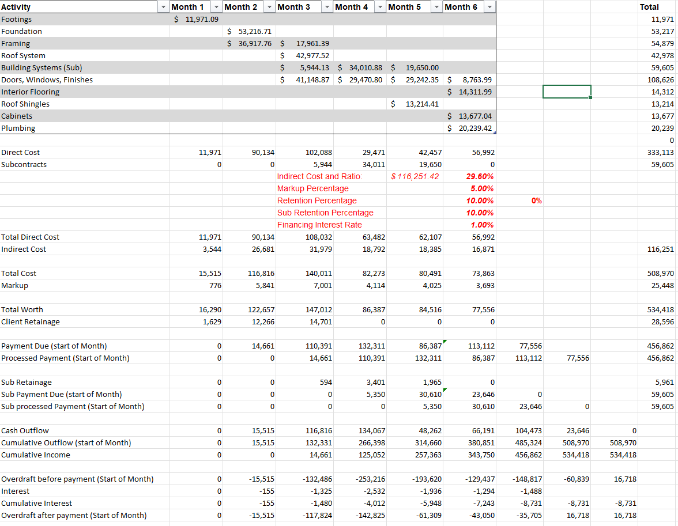Viewport: 678px width, 526px height.
Task: Select the Sub Retention Percentage label
Action: pyautogui.click(x=325, y=213)
